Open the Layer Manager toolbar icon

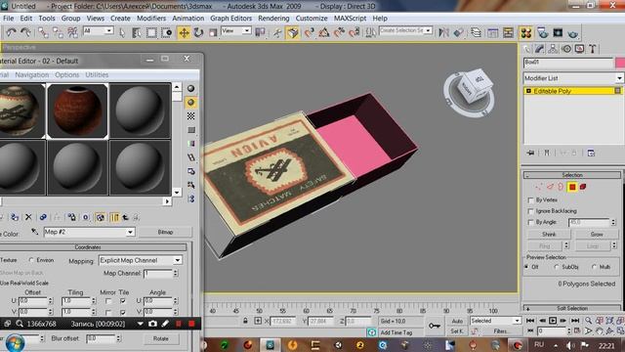[476, 32]
